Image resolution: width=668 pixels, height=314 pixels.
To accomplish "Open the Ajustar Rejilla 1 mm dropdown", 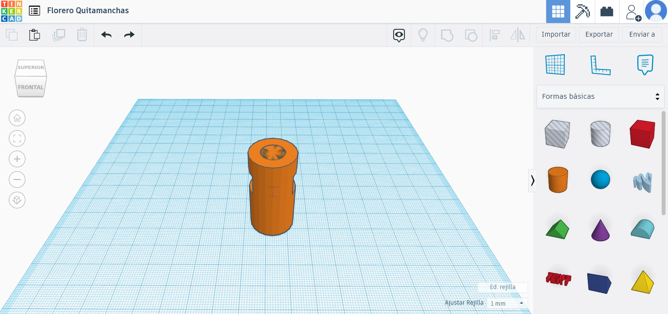I will point(507,303).
